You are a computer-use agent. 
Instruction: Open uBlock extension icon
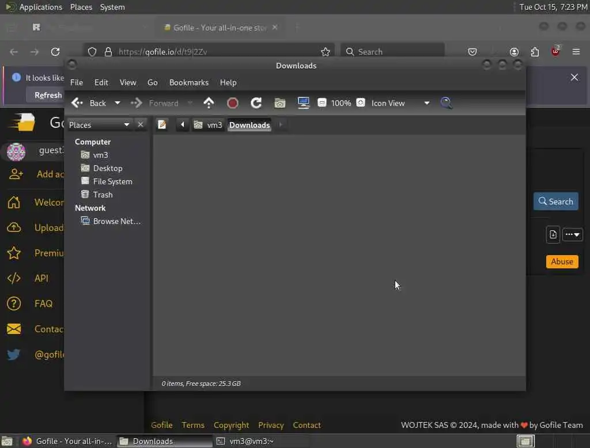[x=555, y=51]
